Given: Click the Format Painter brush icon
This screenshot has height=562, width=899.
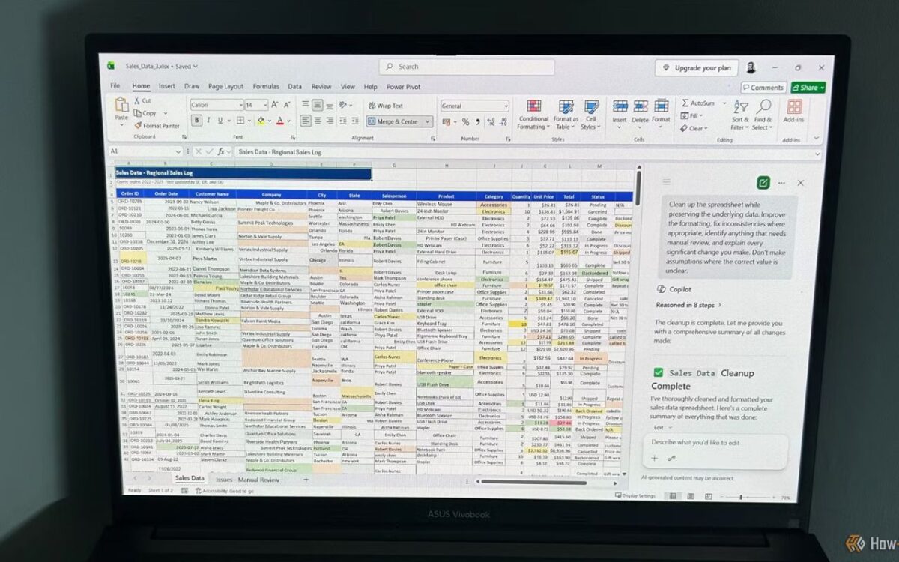Looking at the screenshot, I should pyautogui.click(x=138, y=126).
